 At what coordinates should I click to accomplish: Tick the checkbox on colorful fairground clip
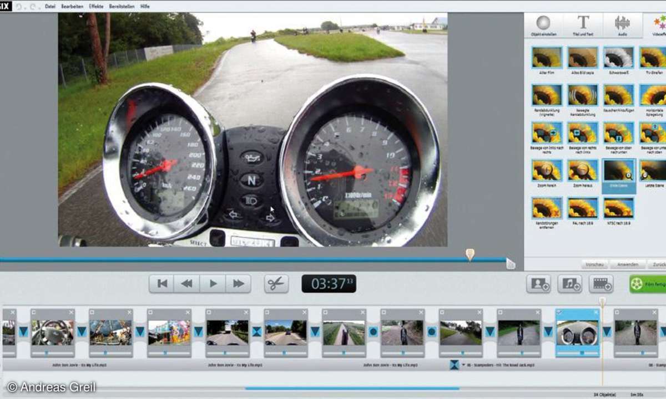click(150, 313)
